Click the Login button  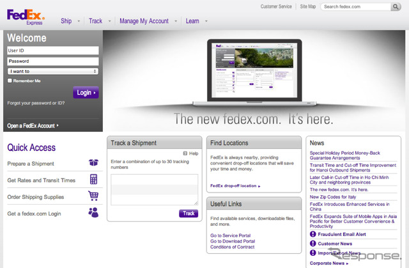(x=86, y=93)
